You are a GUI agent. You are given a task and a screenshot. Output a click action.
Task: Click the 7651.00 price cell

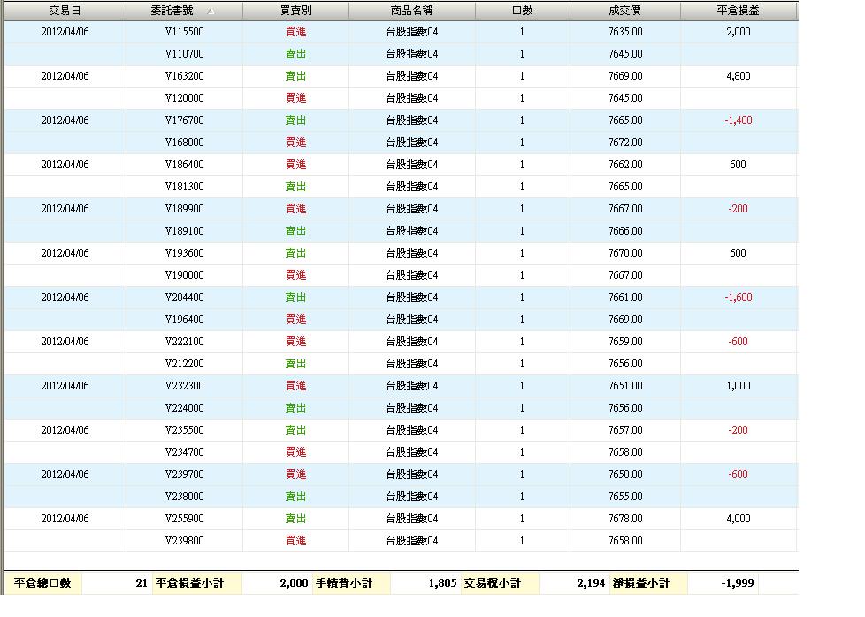(625, 386)
